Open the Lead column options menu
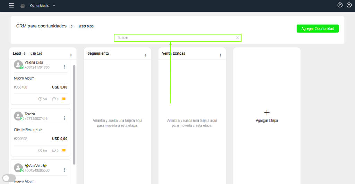The width and height of the screenshot is (355, 184). (x=71, y=55)
